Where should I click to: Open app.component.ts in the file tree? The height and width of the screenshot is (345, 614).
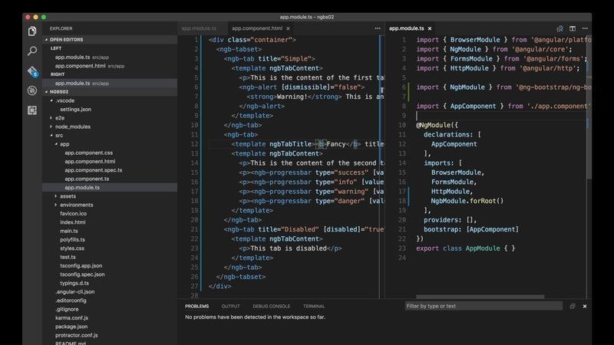(87, 179)
